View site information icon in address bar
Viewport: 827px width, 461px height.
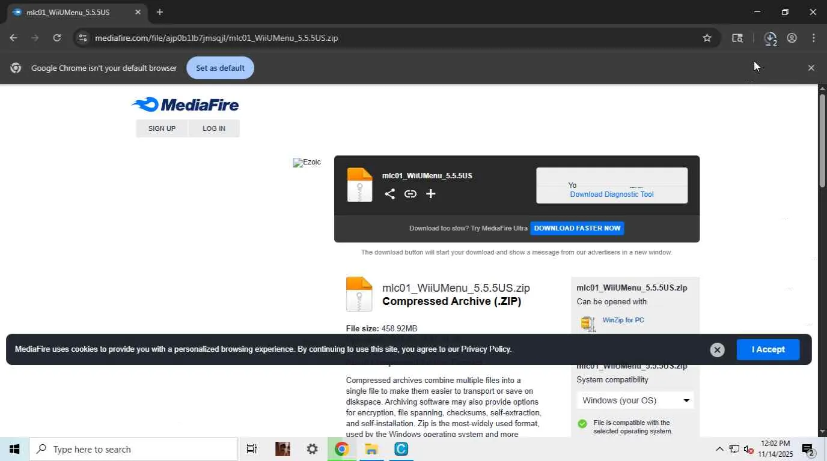pyautogui.click(x=83, y=38)
